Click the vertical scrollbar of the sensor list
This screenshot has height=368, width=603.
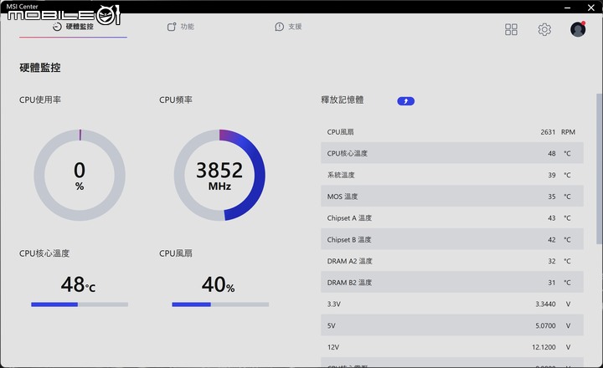click(x=599, y=169)
